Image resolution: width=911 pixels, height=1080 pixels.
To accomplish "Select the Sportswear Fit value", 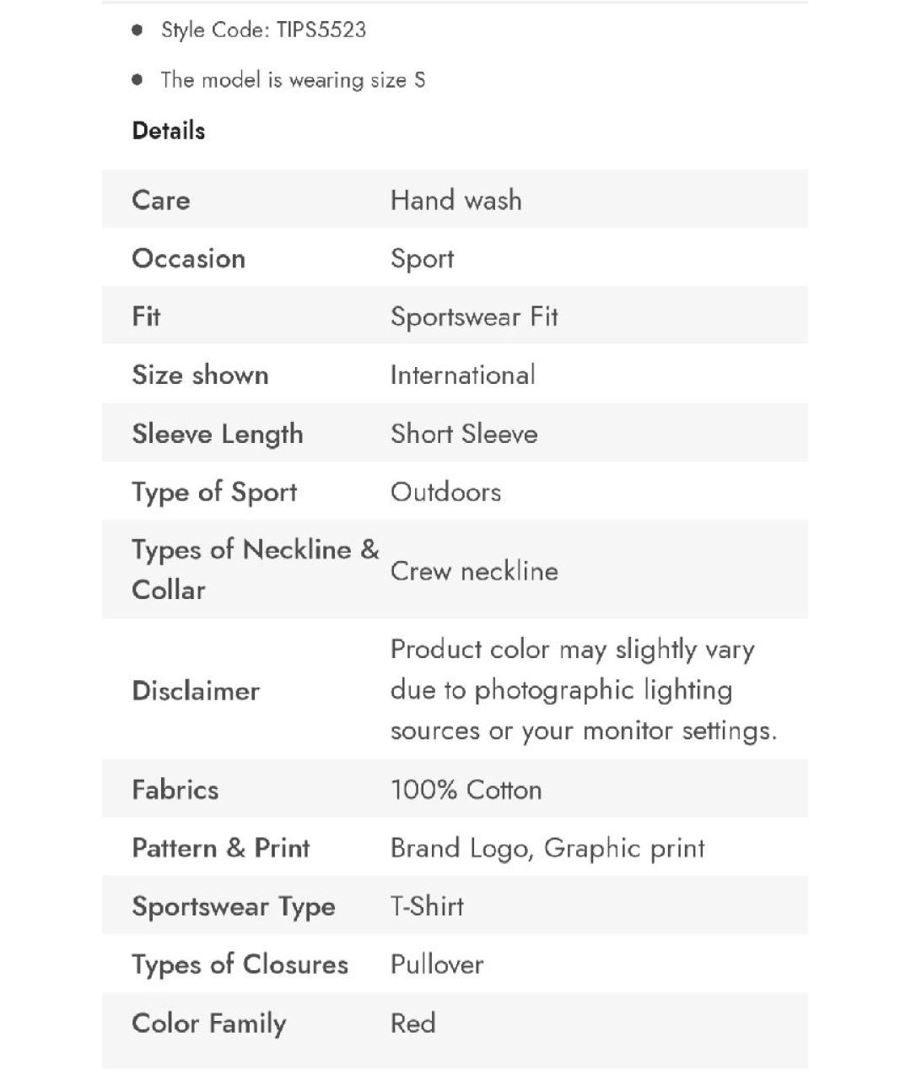I will [474, 316].
